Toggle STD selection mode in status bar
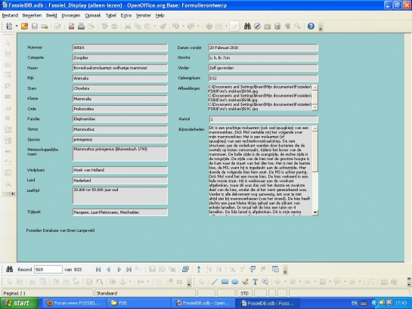 [x=244, y=293]
